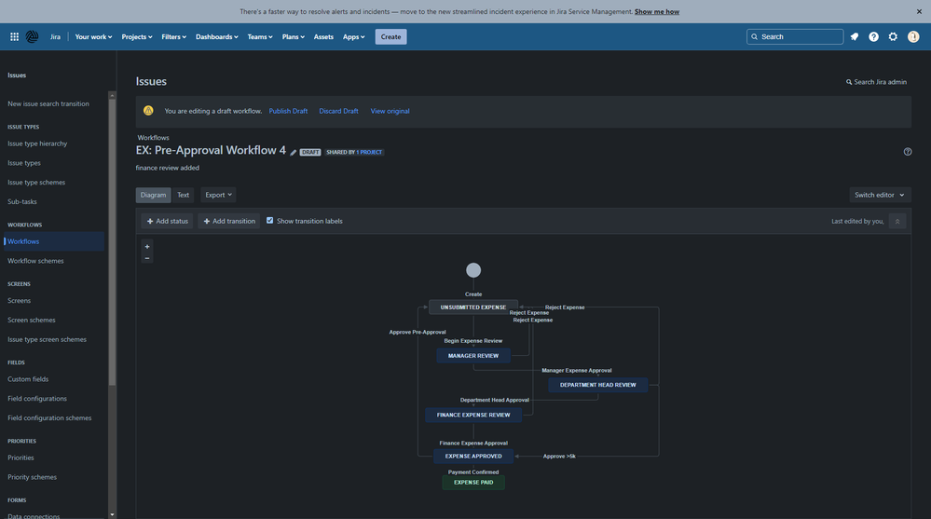Dismiss the incident experience banner
Screen dimensions: 931x519
[919, 11]
